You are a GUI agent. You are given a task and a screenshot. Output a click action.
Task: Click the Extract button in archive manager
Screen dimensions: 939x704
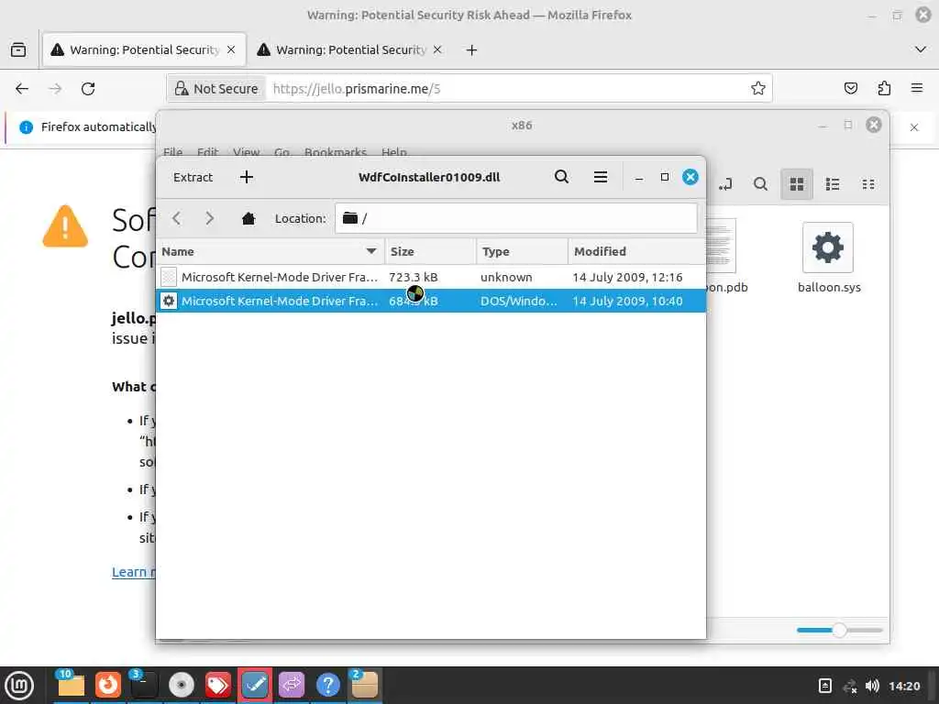(193, 177)
